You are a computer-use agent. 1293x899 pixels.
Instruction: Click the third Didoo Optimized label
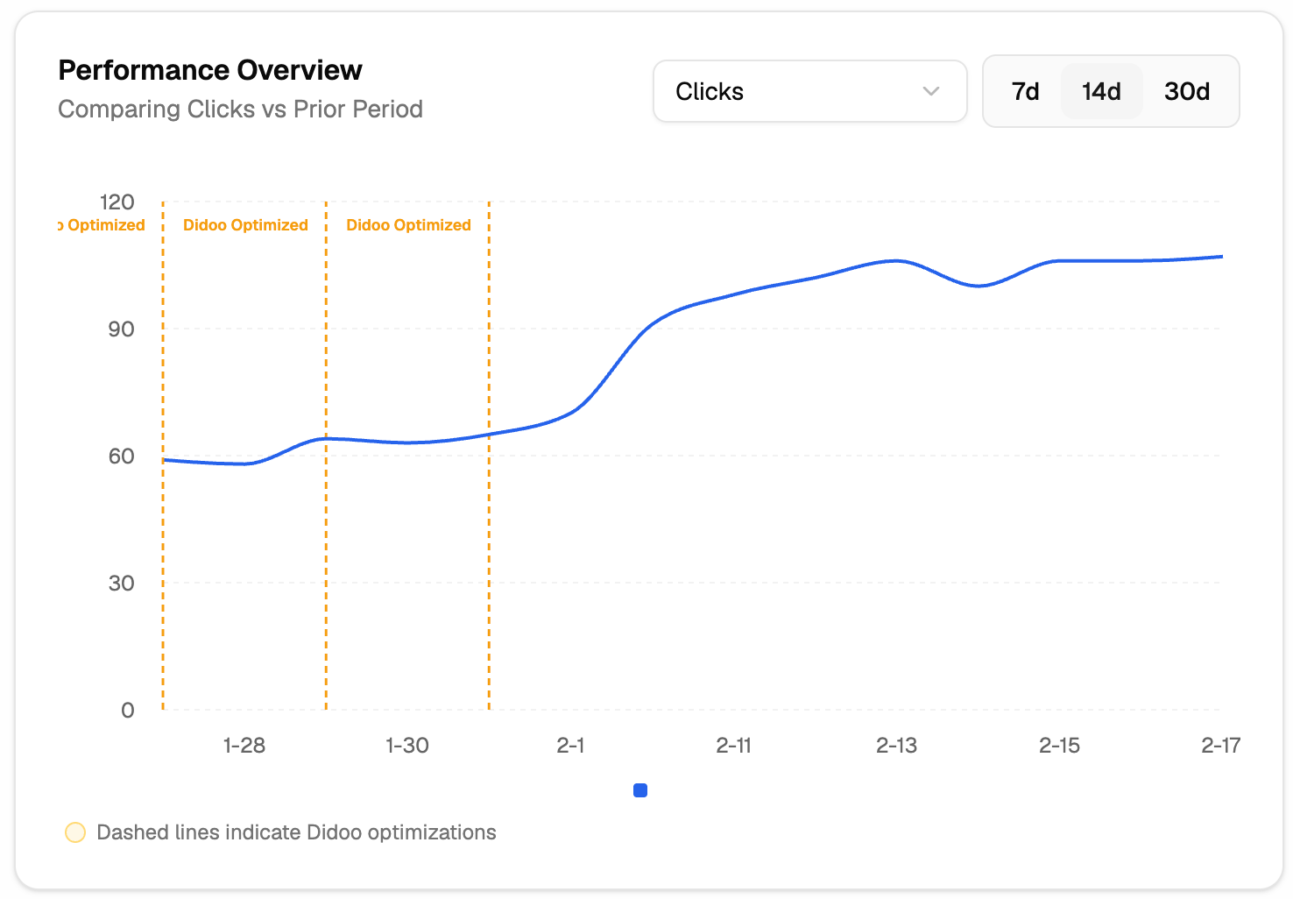click(x=408, y=225)
